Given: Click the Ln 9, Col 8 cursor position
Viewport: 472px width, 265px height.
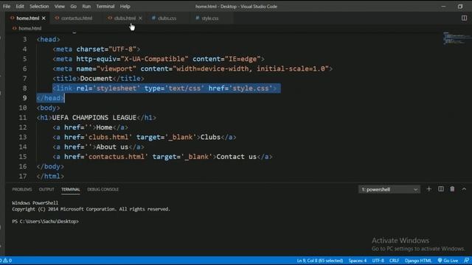Looking at the screenshot, I should coord(319,261).
